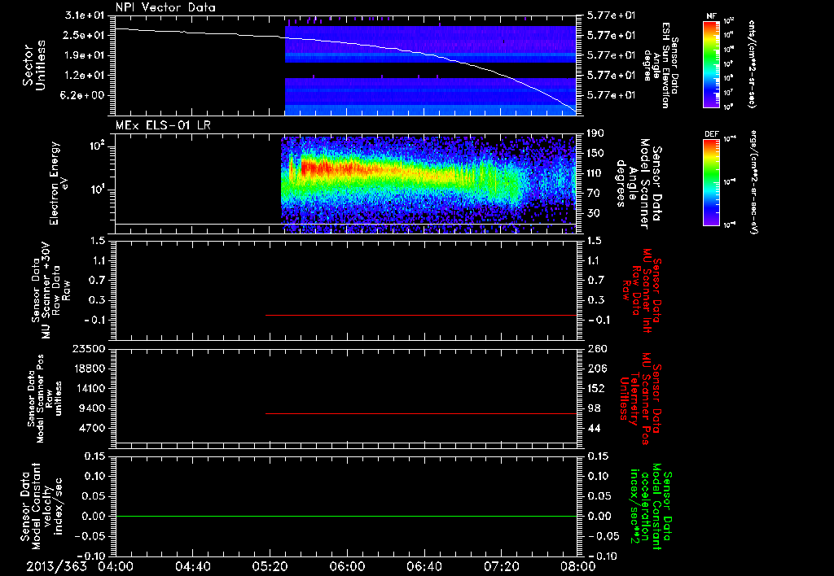Click the "08:00" time axis label
This screenshot has width=834, height=576.
click(x=577, y=566)
